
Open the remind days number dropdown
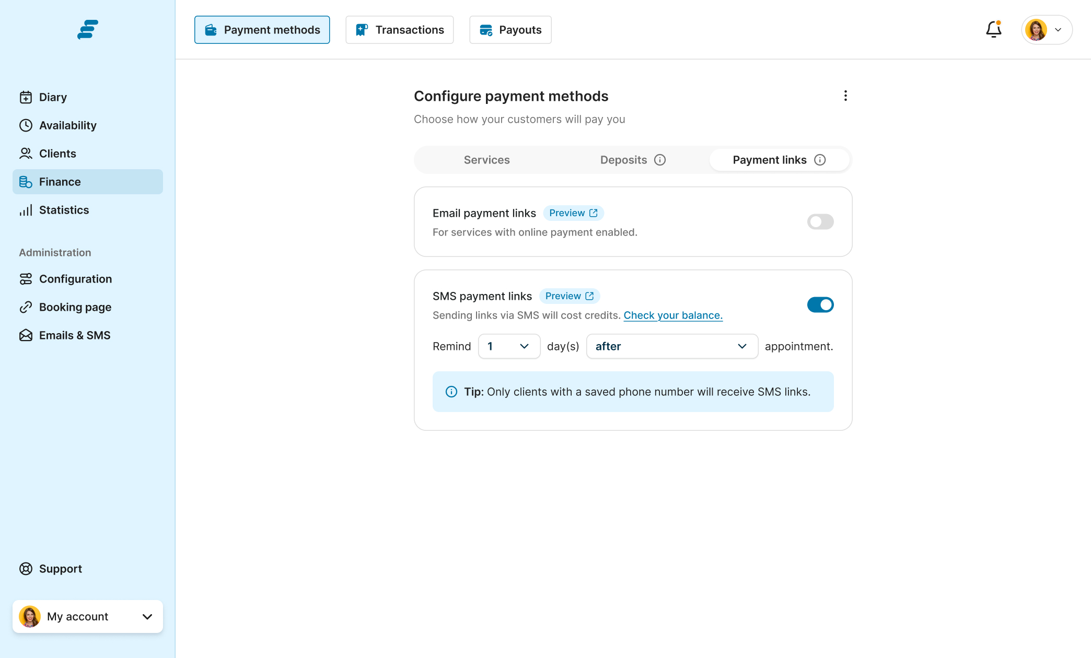tap(509, 346)
